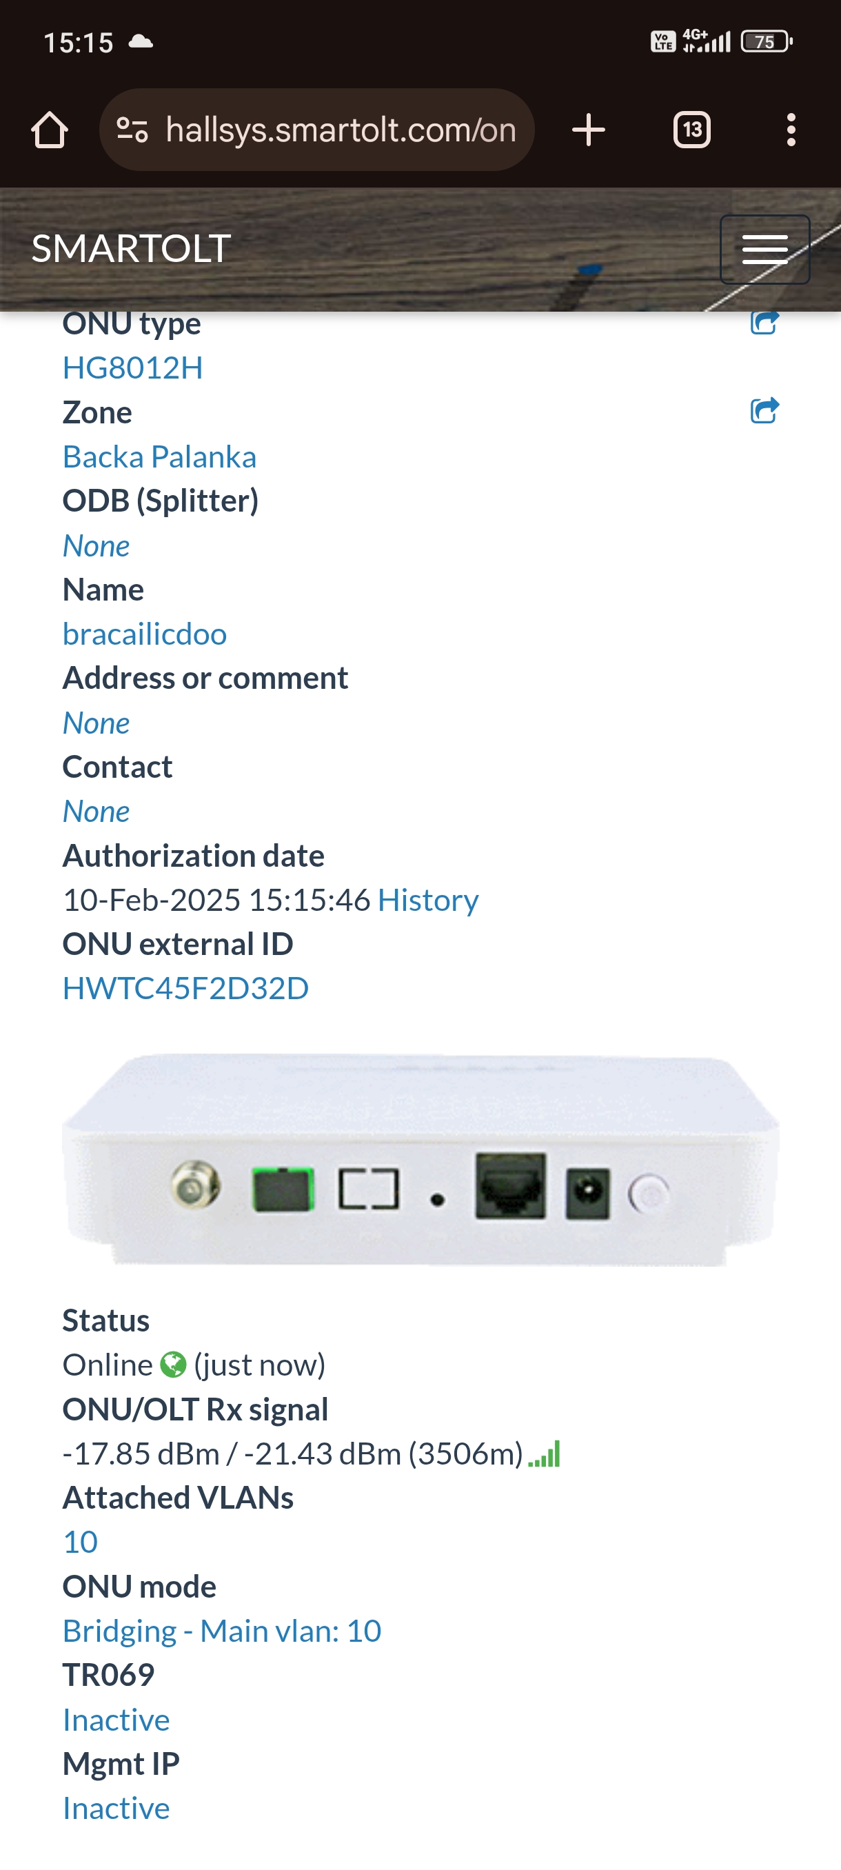Change ONU mode Bridging Main vlan 10
The image size is (841, 1870).
coord(222,1631)
